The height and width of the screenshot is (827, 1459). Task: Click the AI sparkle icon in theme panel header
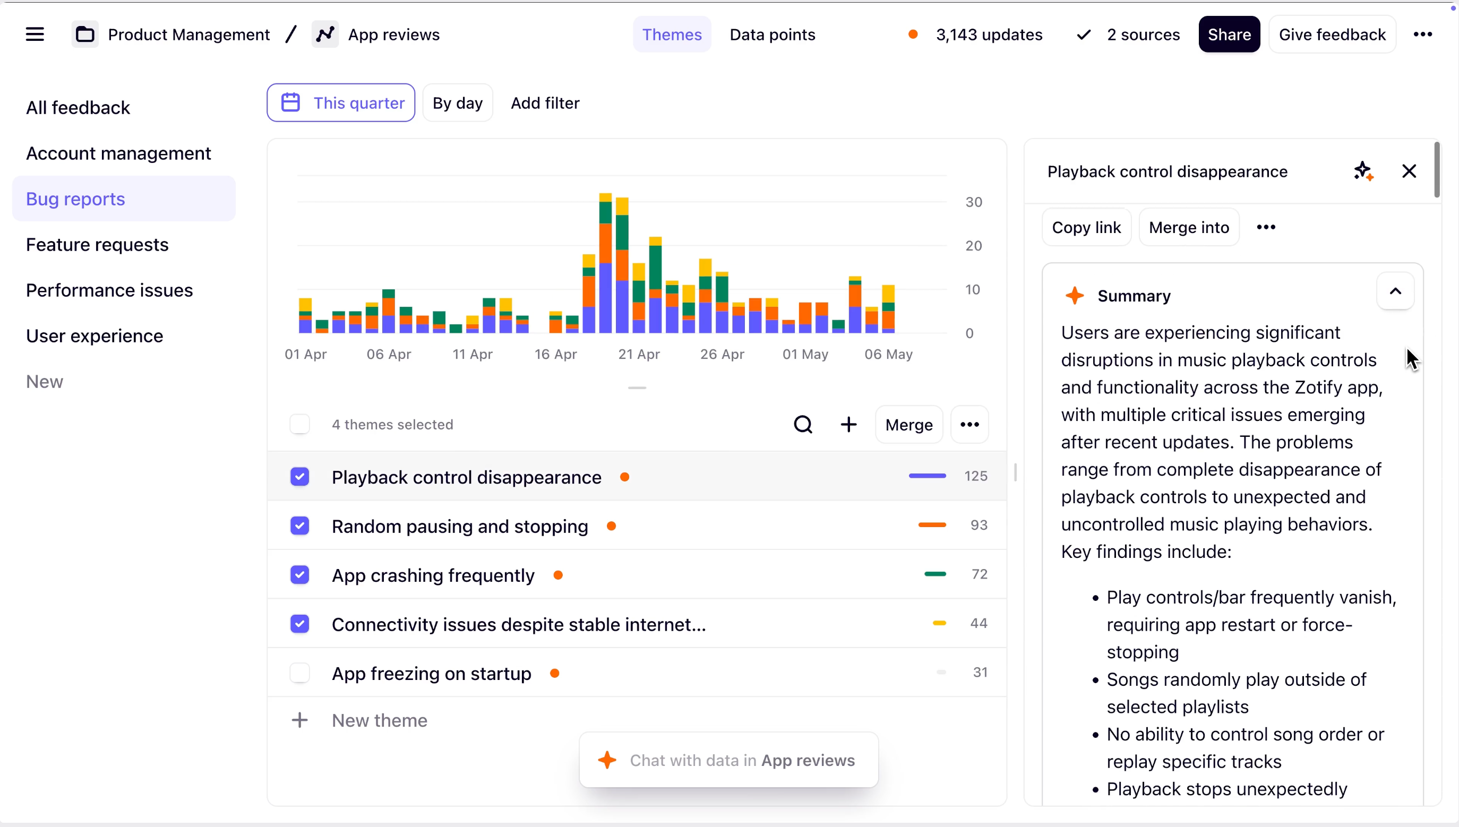pos(1363,171)
